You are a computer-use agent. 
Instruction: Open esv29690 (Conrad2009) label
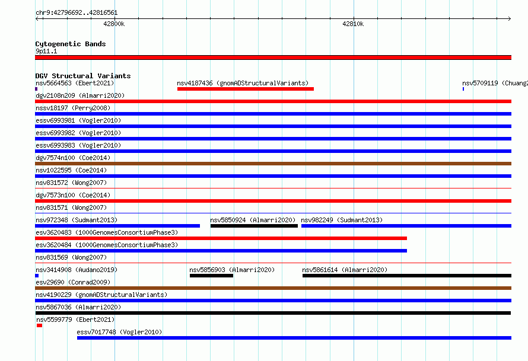(x=73, y=282)
